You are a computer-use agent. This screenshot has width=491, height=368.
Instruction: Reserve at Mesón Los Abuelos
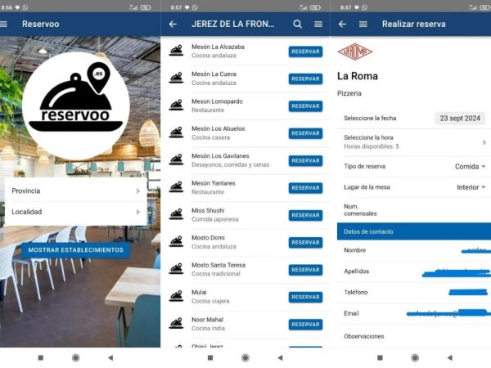(x=305, y=133)
